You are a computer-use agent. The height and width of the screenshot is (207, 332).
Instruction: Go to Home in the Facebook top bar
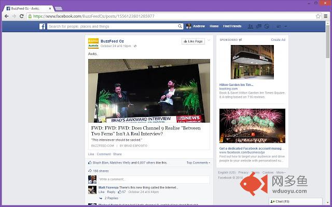coord(214,26)
